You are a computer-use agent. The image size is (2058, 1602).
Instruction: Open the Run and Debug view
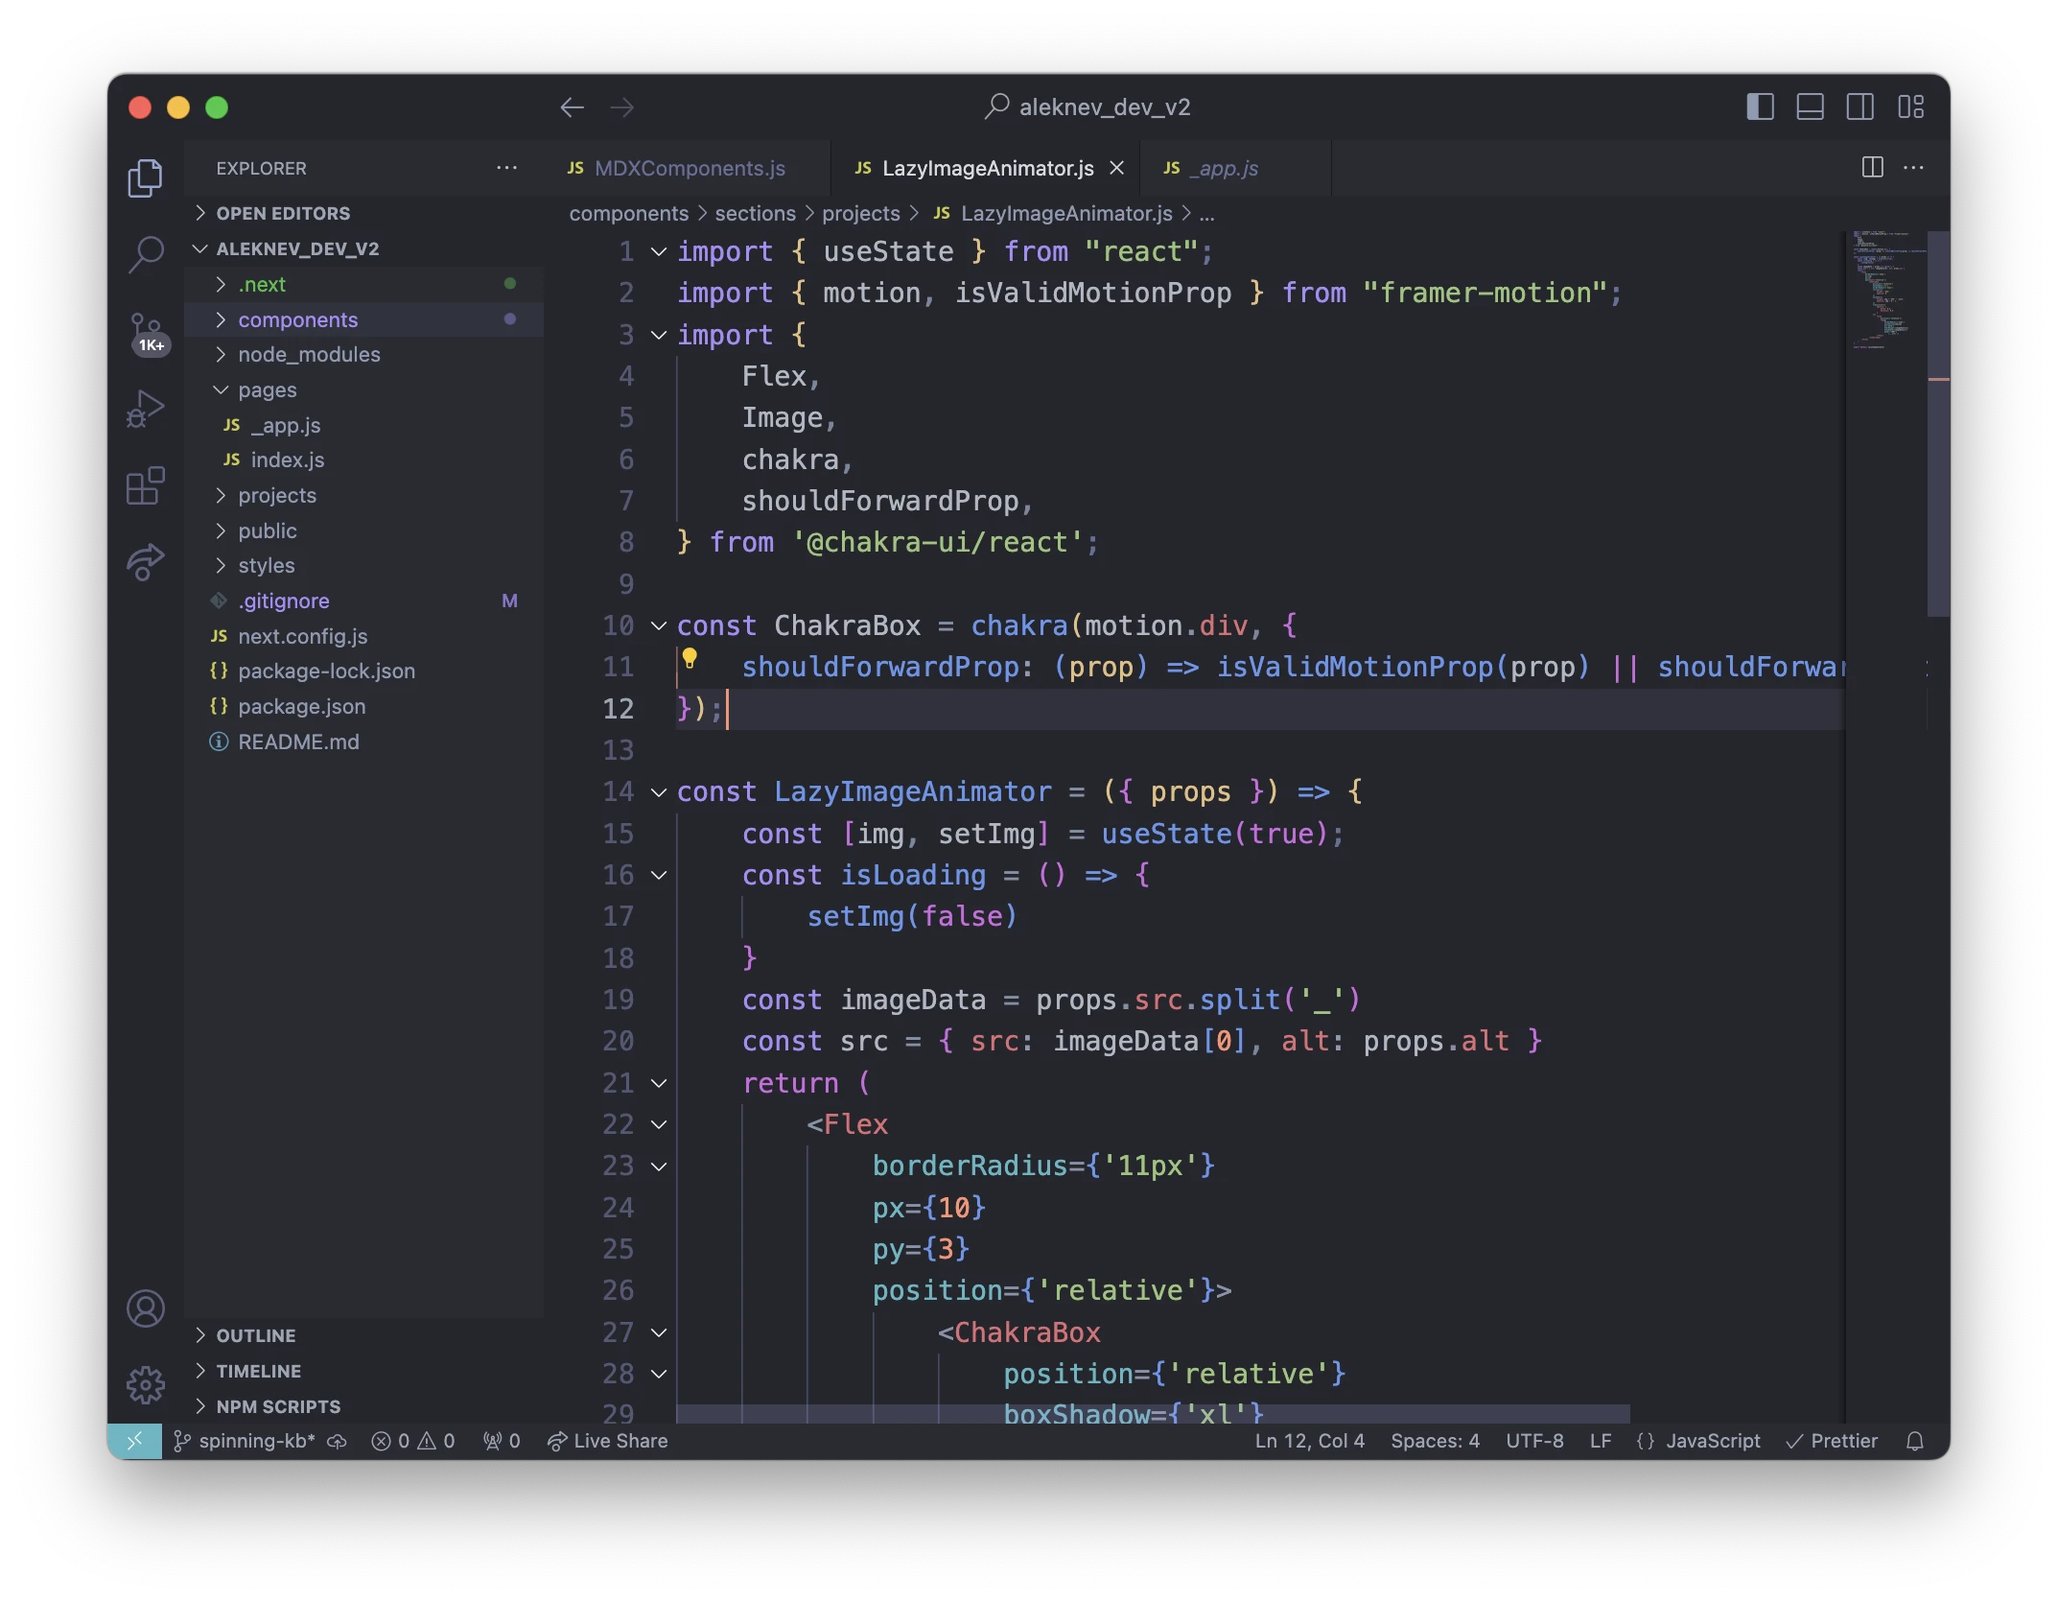146,409
